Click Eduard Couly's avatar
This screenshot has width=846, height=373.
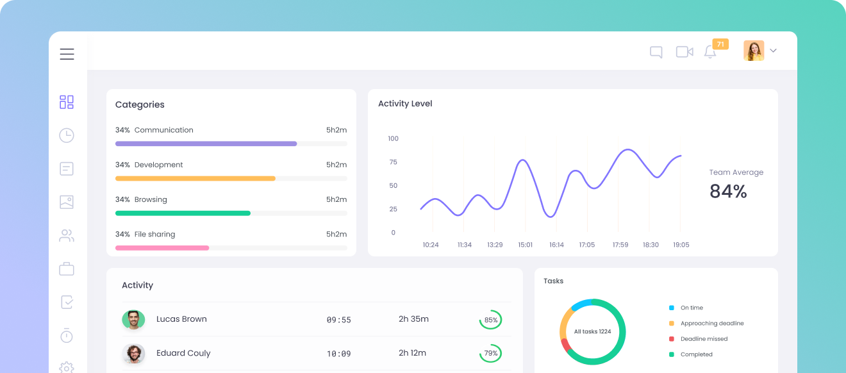point(133,353)
